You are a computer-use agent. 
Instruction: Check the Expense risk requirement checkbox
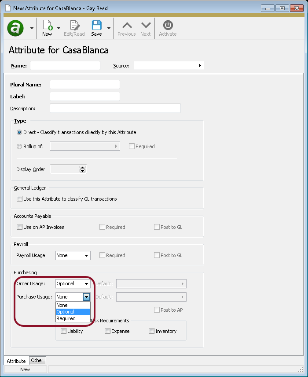107,331
